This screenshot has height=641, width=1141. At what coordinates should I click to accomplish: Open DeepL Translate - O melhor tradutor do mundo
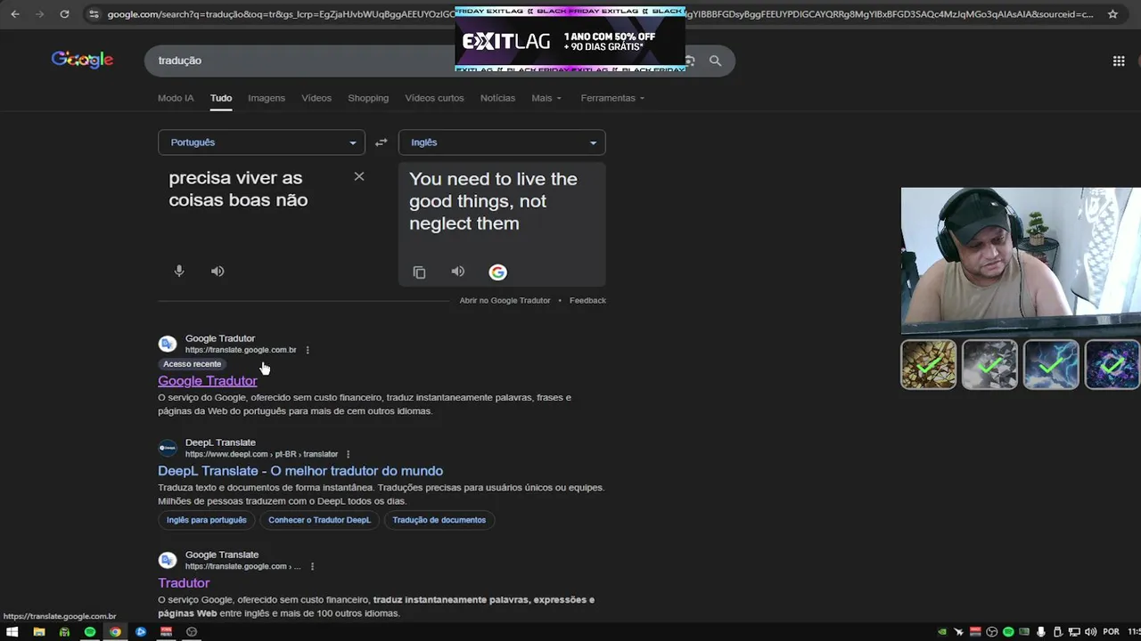click(x=300, y=471)
